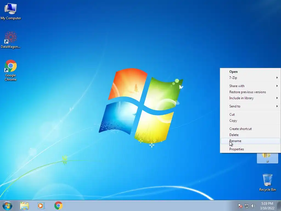
Task: Open the Action Center flag icon
Action: (x=240, y=206)
